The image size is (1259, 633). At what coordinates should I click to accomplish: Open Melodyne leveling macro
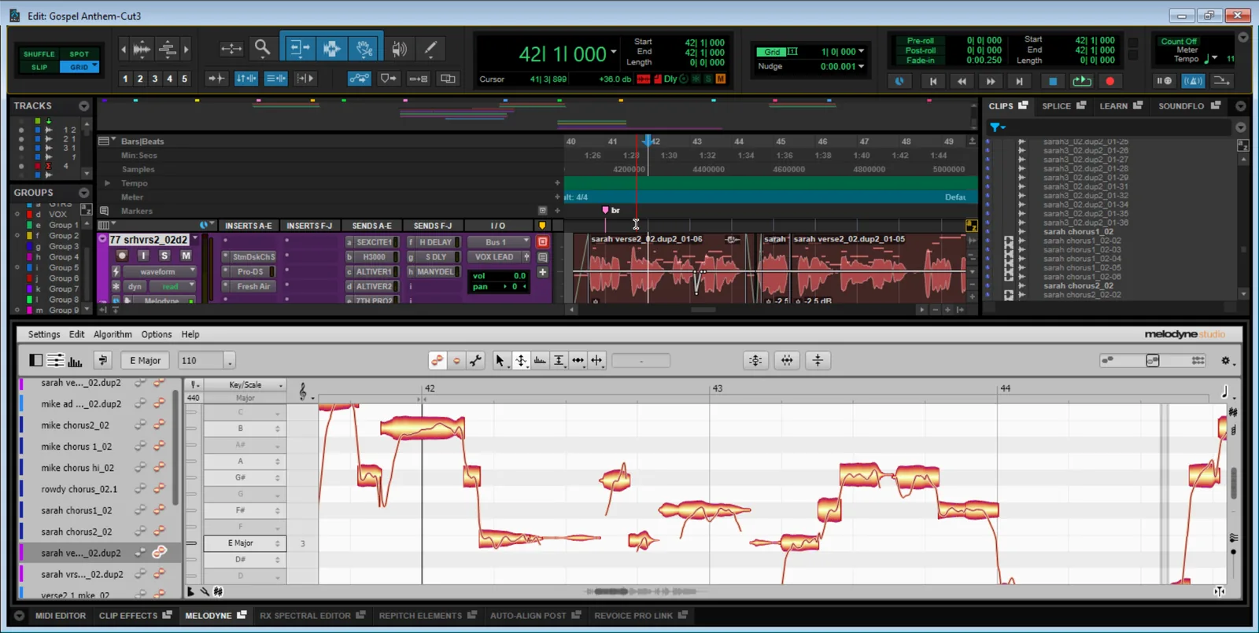818,360
